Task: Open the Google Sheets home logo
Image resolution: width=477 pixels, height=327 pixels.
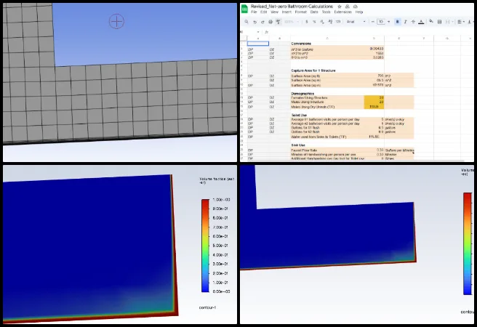Action: click(244, 8)
